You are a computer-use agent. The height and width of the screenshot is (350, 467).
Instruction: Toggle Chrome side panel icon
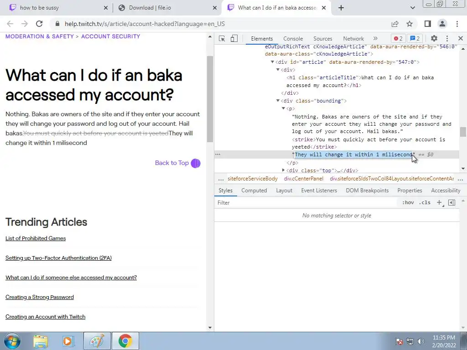[x=428, y=24]
